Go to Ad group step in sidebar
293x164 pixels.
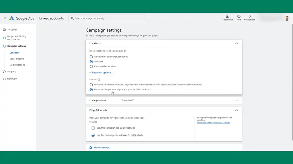click(11, 71)
